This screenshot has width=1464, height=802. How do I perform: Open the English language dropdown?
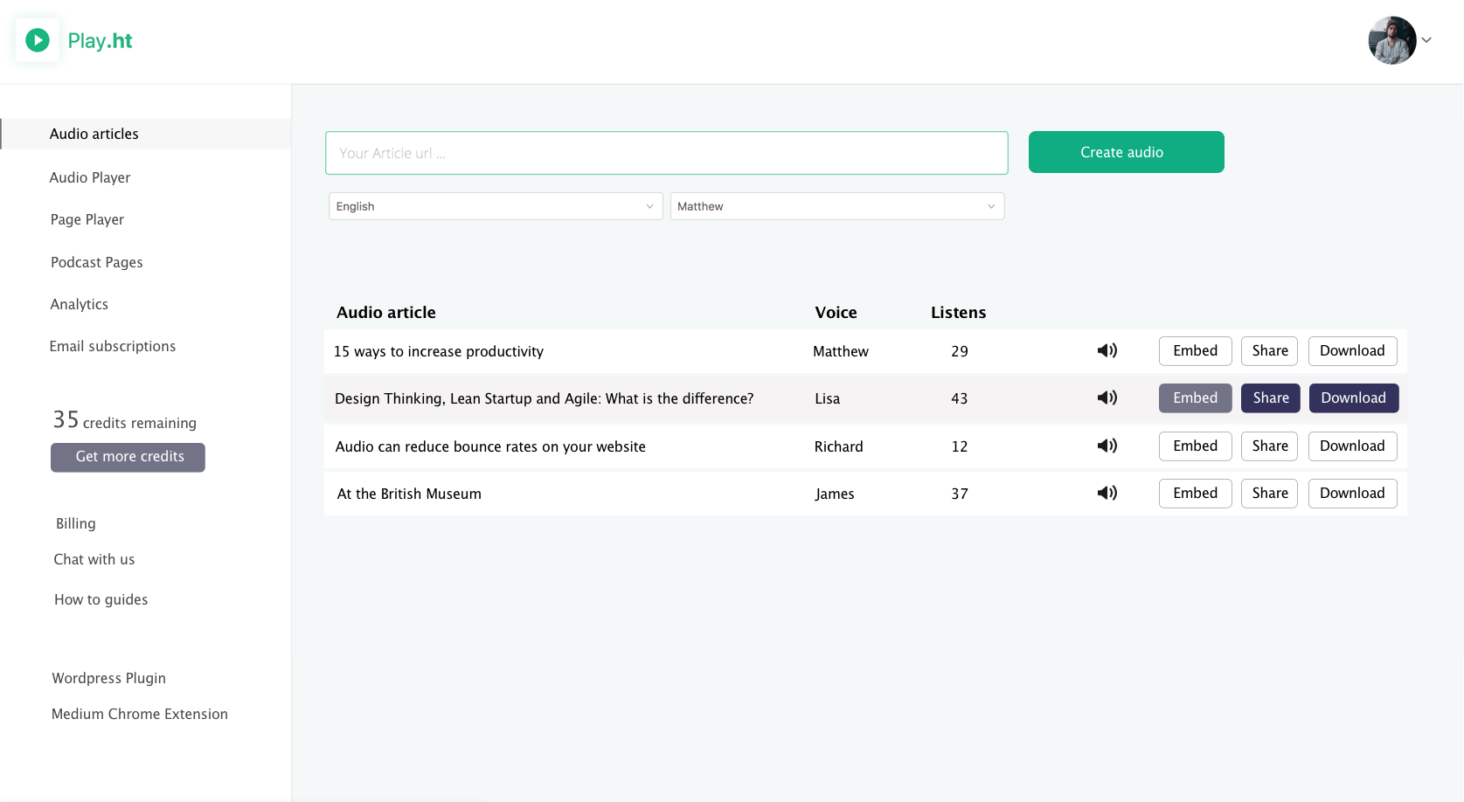494,206
